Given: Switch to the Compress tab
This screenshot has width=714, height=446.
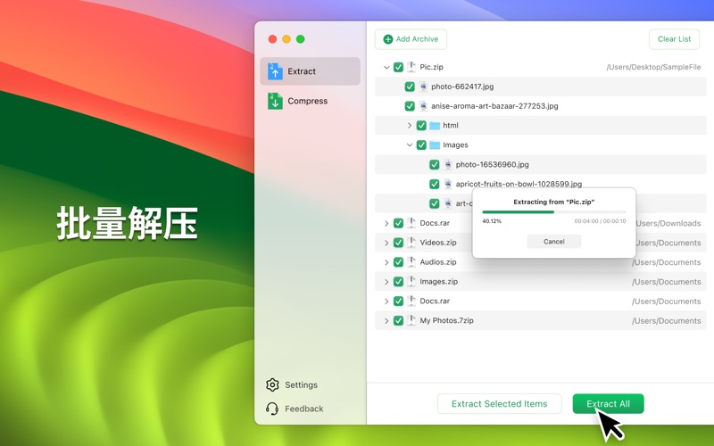Looking at the screenshot, I should [x=308, y=101].
